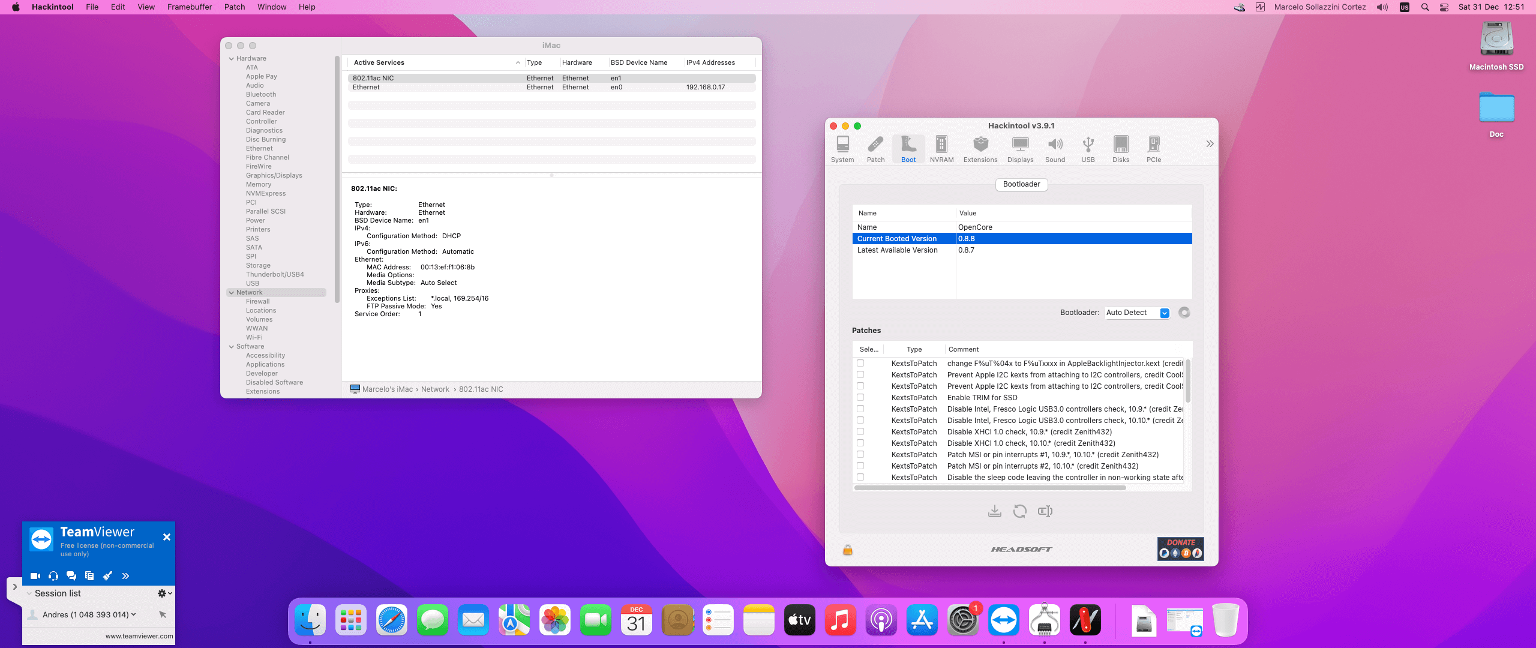Switch to the PCIe toolbar icon
The image size is (1536, 648).
coord(1153,148)
